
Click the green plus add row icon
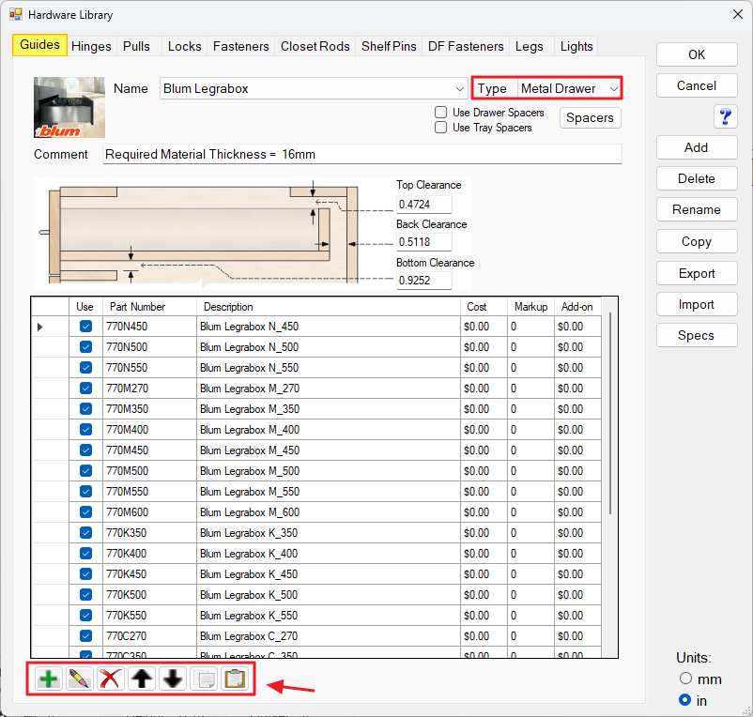point(49,679)
